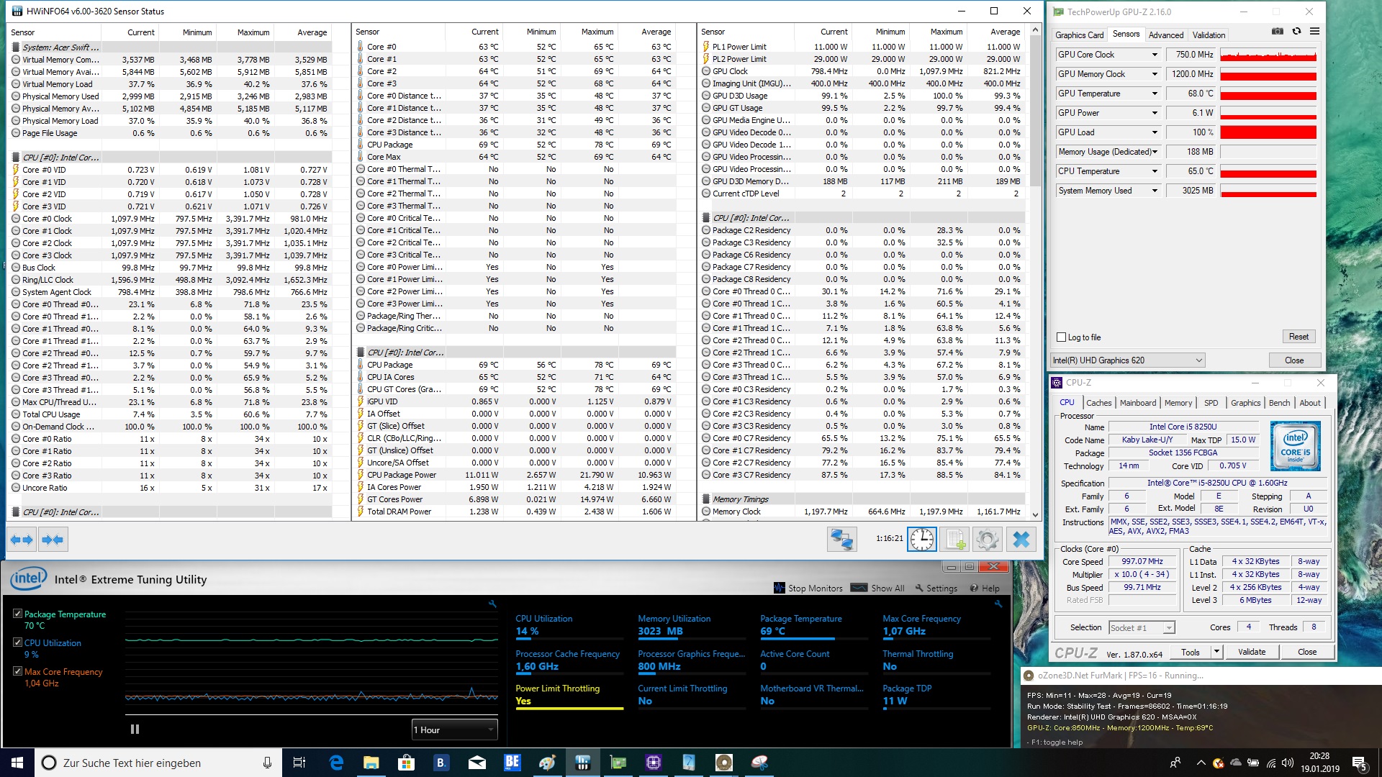Click the HWiNFO clock reset timer icon

[922, 540]
